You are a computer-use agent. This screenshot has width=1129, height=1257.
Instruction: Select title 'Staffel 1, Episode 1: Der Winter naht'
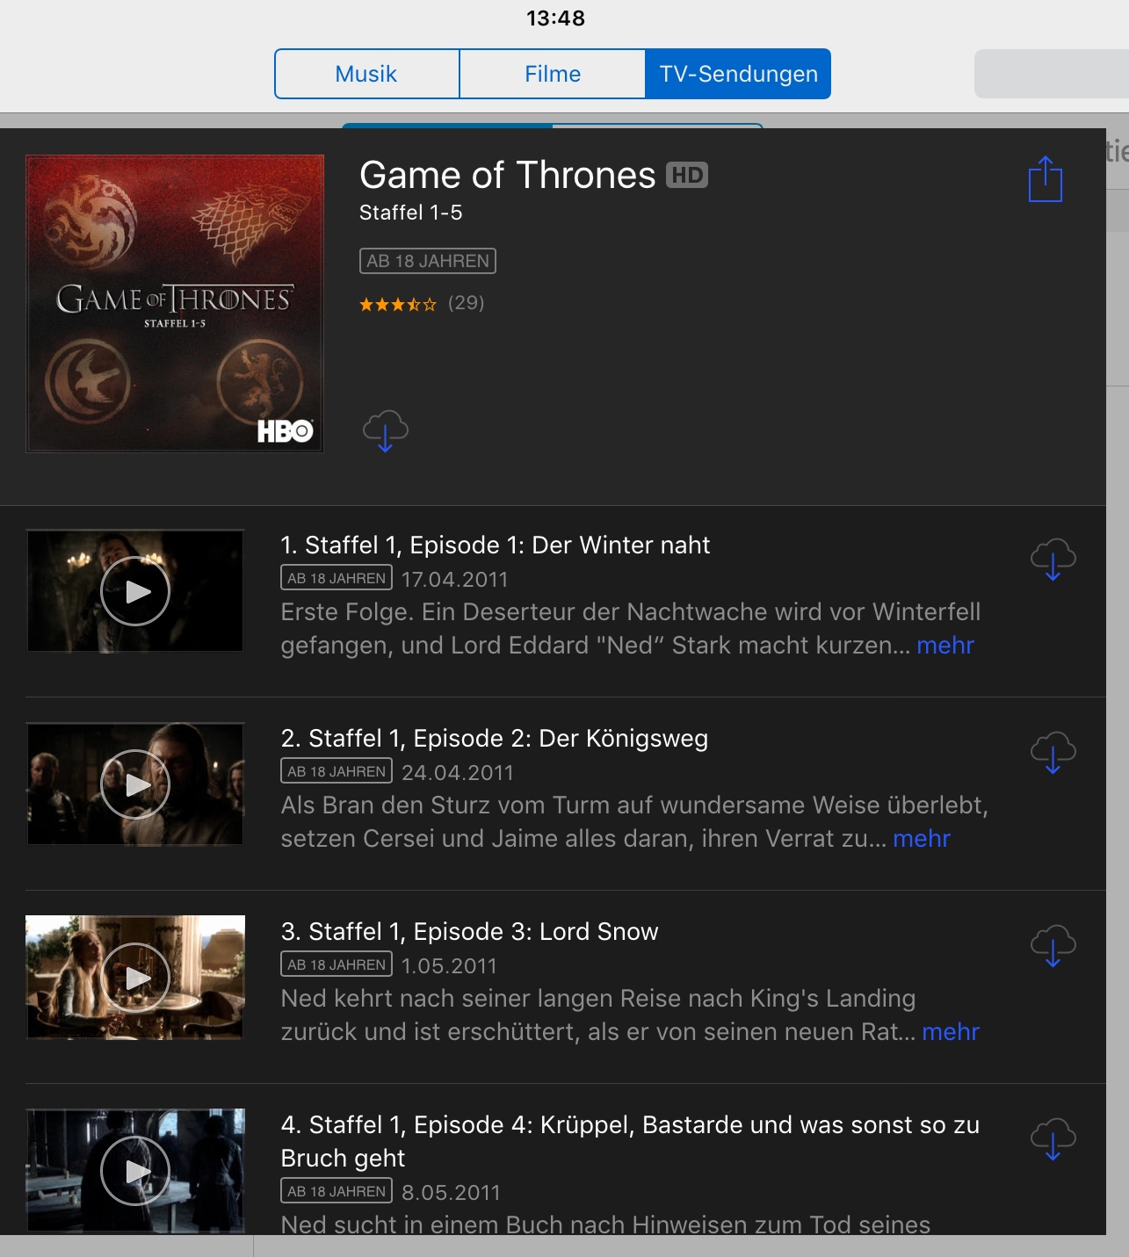click(495, 545)
